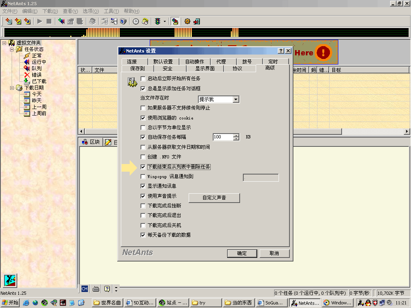Click the red-arrow exit door toolbar icon
The height and width of the screenshot is (308, 411).
coord(197,22)
